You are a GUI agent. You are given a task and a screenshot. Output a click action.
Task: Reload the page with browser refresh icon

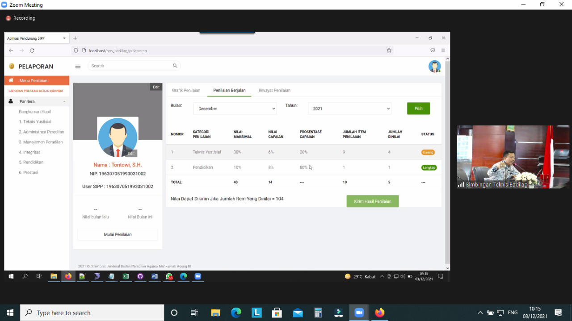[32, 50]
